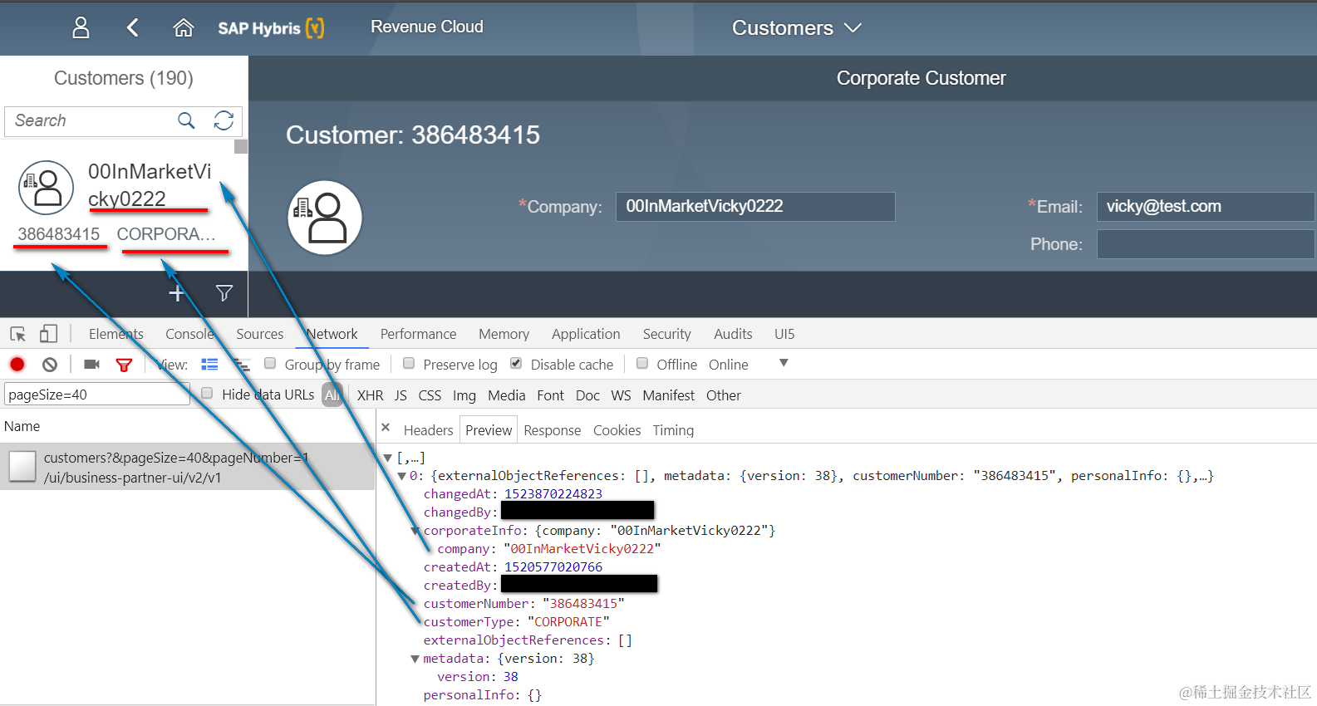Viewport: 1317px width, 706px height.
Task: Open the customer list filter funnel
Action: [x=224, y=293]
